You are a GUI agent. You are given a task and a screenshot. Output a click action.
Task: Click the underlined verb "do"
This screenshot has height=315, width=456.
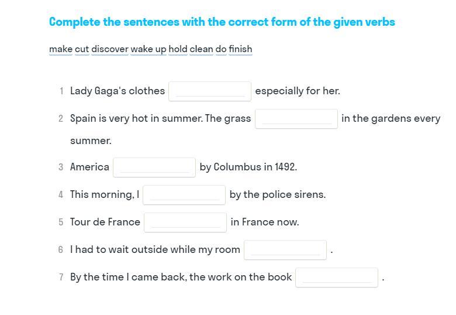point(221,49)
